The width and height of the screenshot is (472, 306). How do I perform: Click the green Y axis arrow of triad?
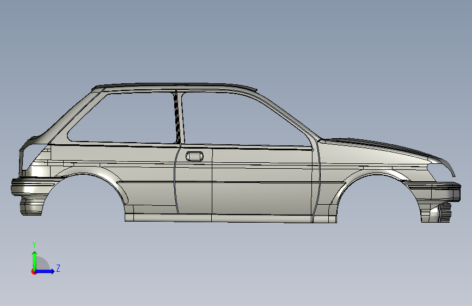(x=35, y=260)
